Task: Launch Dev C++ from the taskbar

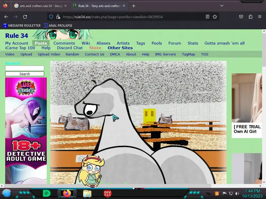Action: click(x=107, y=193)
